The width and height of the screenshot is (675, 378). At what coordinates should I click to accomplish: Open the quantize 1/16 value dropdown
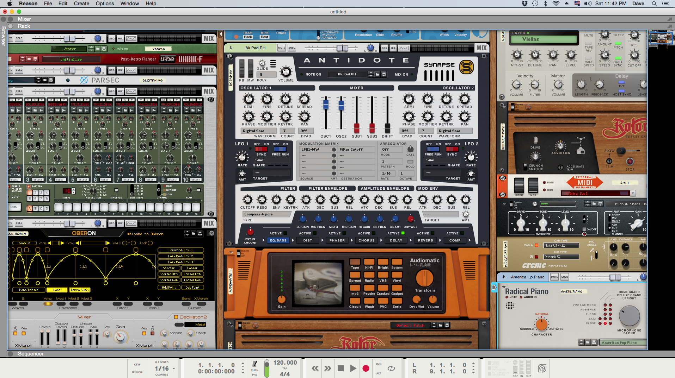click(x=174, y=368)
